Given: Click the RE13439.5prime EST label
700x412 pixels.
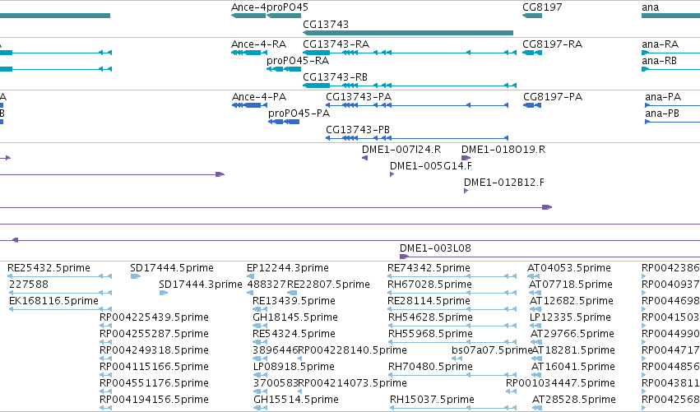Looking at the screenshot, I should click(x=294, y=301).
